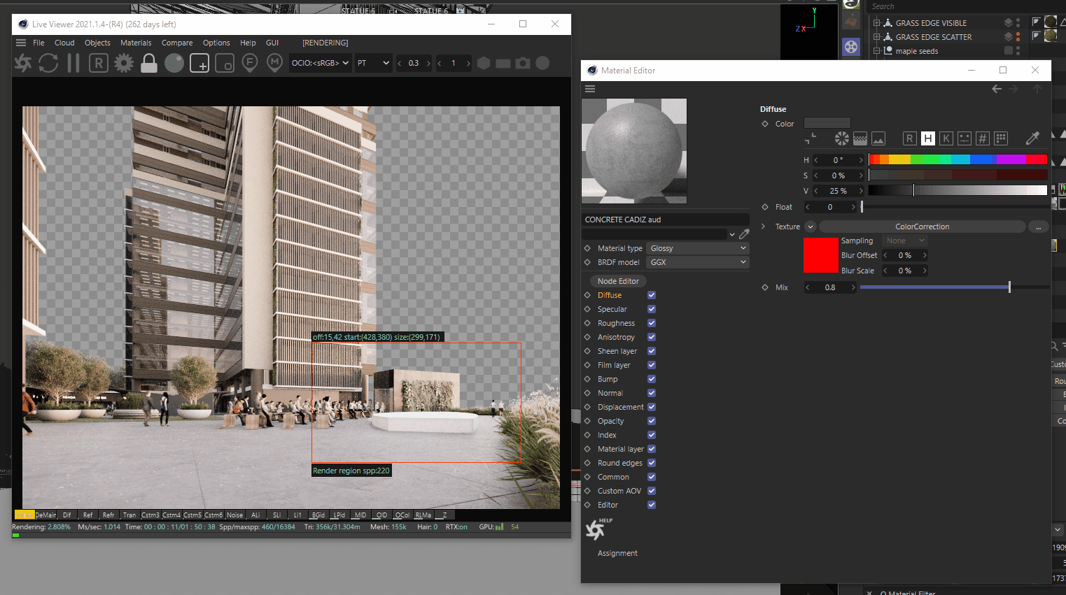1066x595 pixels.
Task: Click the M material picker pin icon
Action: [275, 63]
